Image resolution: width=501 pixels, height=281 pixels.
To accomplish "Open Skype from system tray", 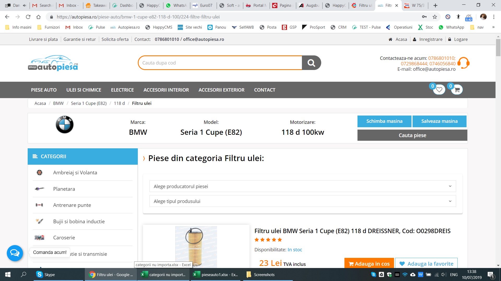I will (x=373, y=274).
